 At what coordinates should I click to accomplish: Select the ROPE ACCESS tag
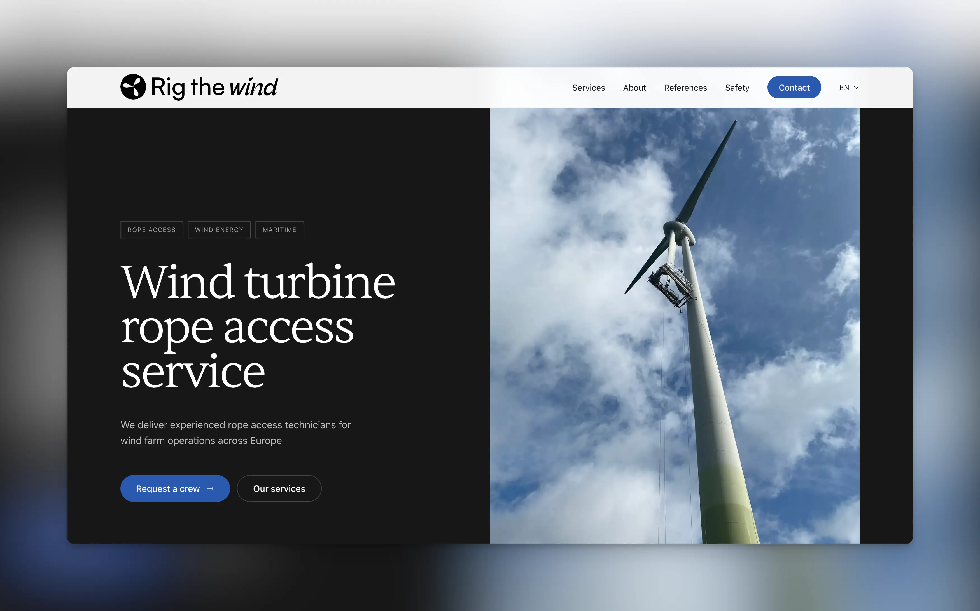tap(152, 229)
